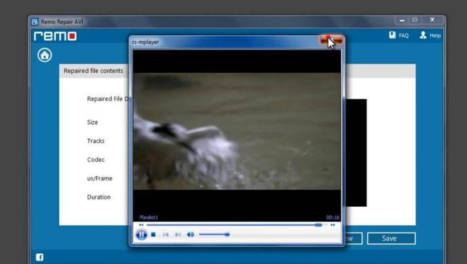Open Remo's Facebook page icon
Screen dimensions: 467x264
tap(39, 257)
